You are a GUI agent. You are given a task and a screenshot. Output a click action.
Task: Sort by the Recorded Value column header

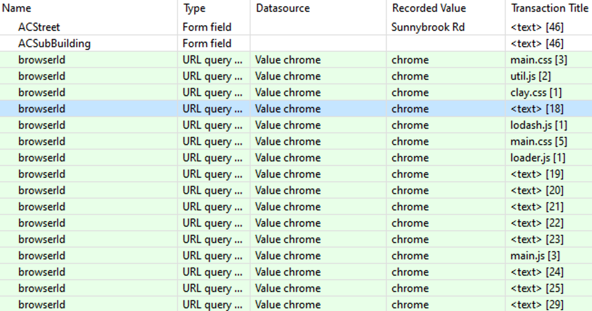429,8
